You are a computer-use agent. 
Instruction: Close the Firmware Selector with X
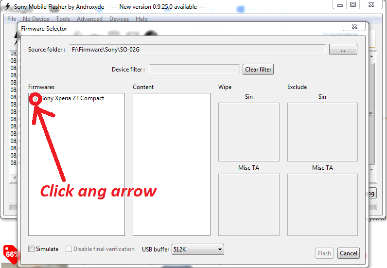(x=354, y=26)
